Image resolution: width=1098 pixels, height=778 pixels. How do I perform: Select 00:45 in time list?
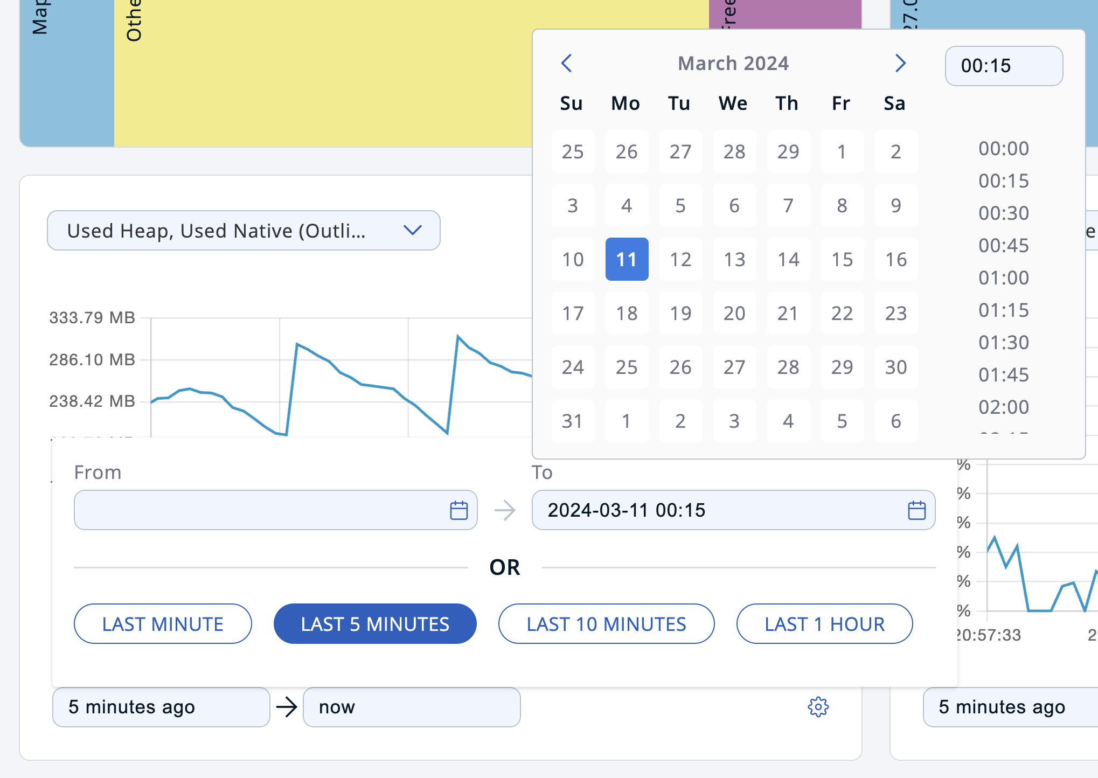click(1003, 246)
